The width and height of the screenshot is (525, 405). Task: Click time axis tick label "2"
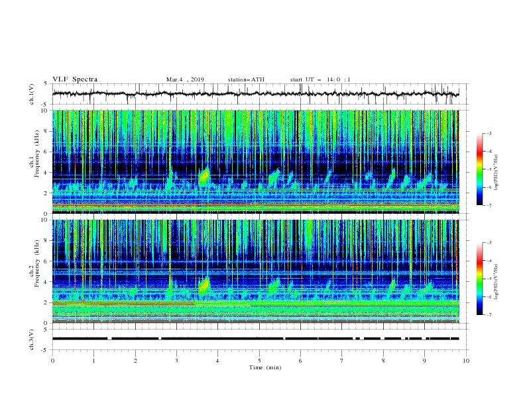point(135,361)
